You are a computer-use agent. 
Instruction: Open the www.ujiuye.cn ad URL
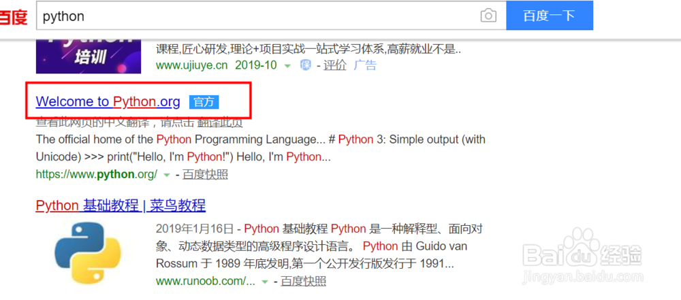[x=191, y=65]
